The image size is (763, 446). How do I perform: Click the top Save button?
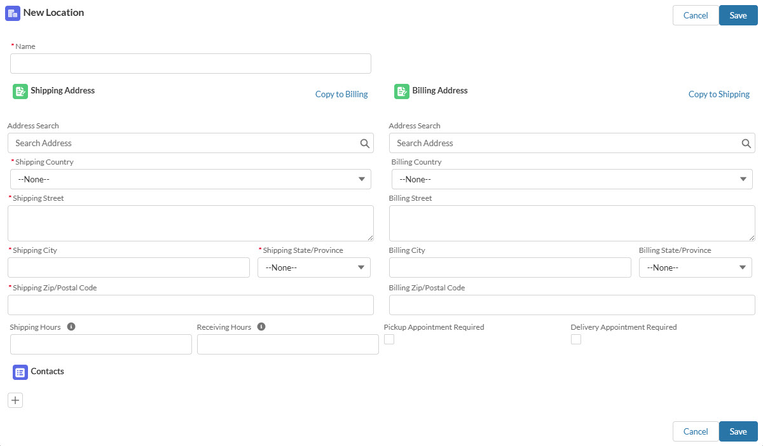click(x=738, y=15)
